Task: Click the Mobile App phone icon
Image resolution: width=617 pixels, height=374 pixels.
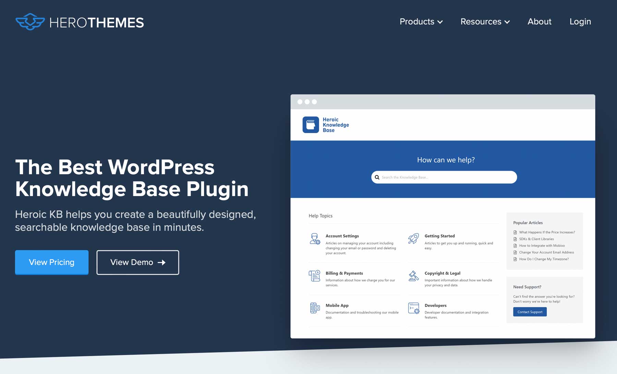Action: [x=314, y=308]
